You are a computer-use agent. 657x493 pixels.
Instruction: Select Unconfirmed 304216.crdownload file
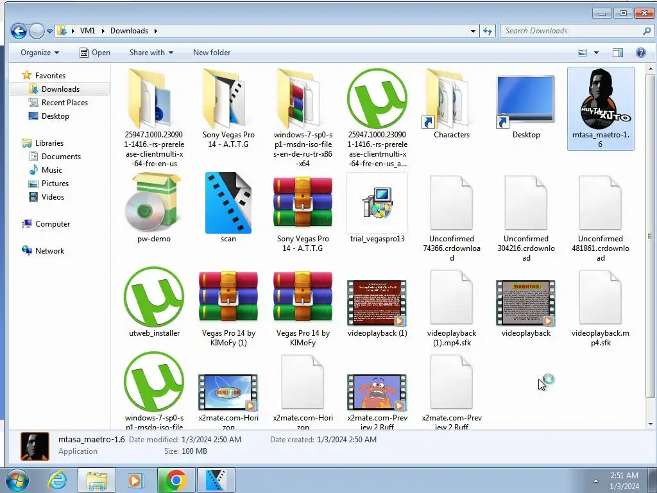(526, 203)
